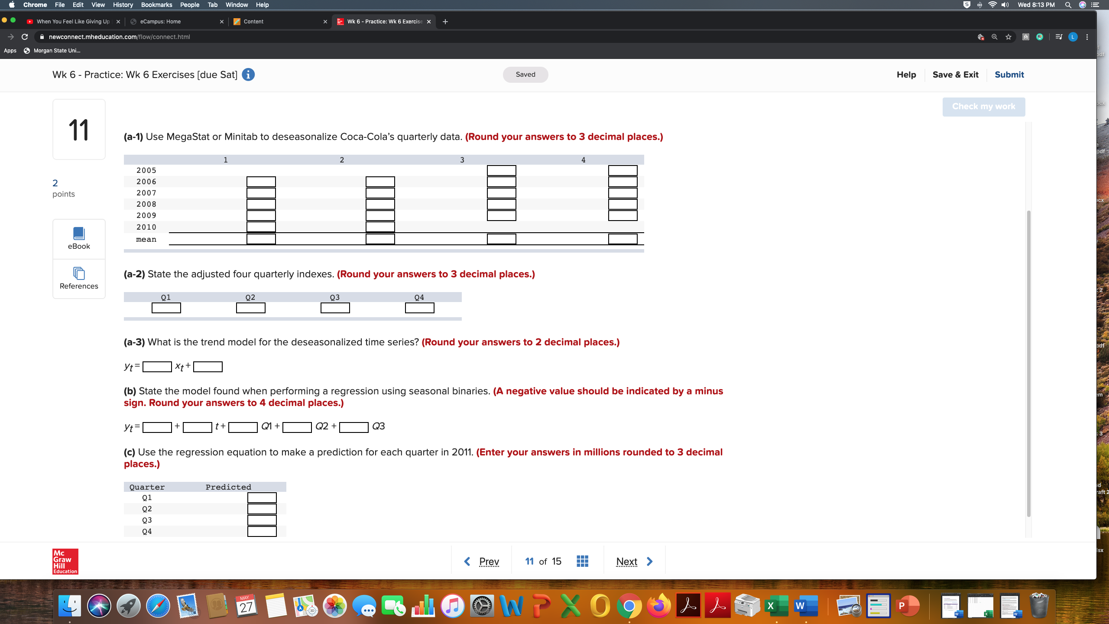Click the info icon beside the assignment title

coord(247,74)
